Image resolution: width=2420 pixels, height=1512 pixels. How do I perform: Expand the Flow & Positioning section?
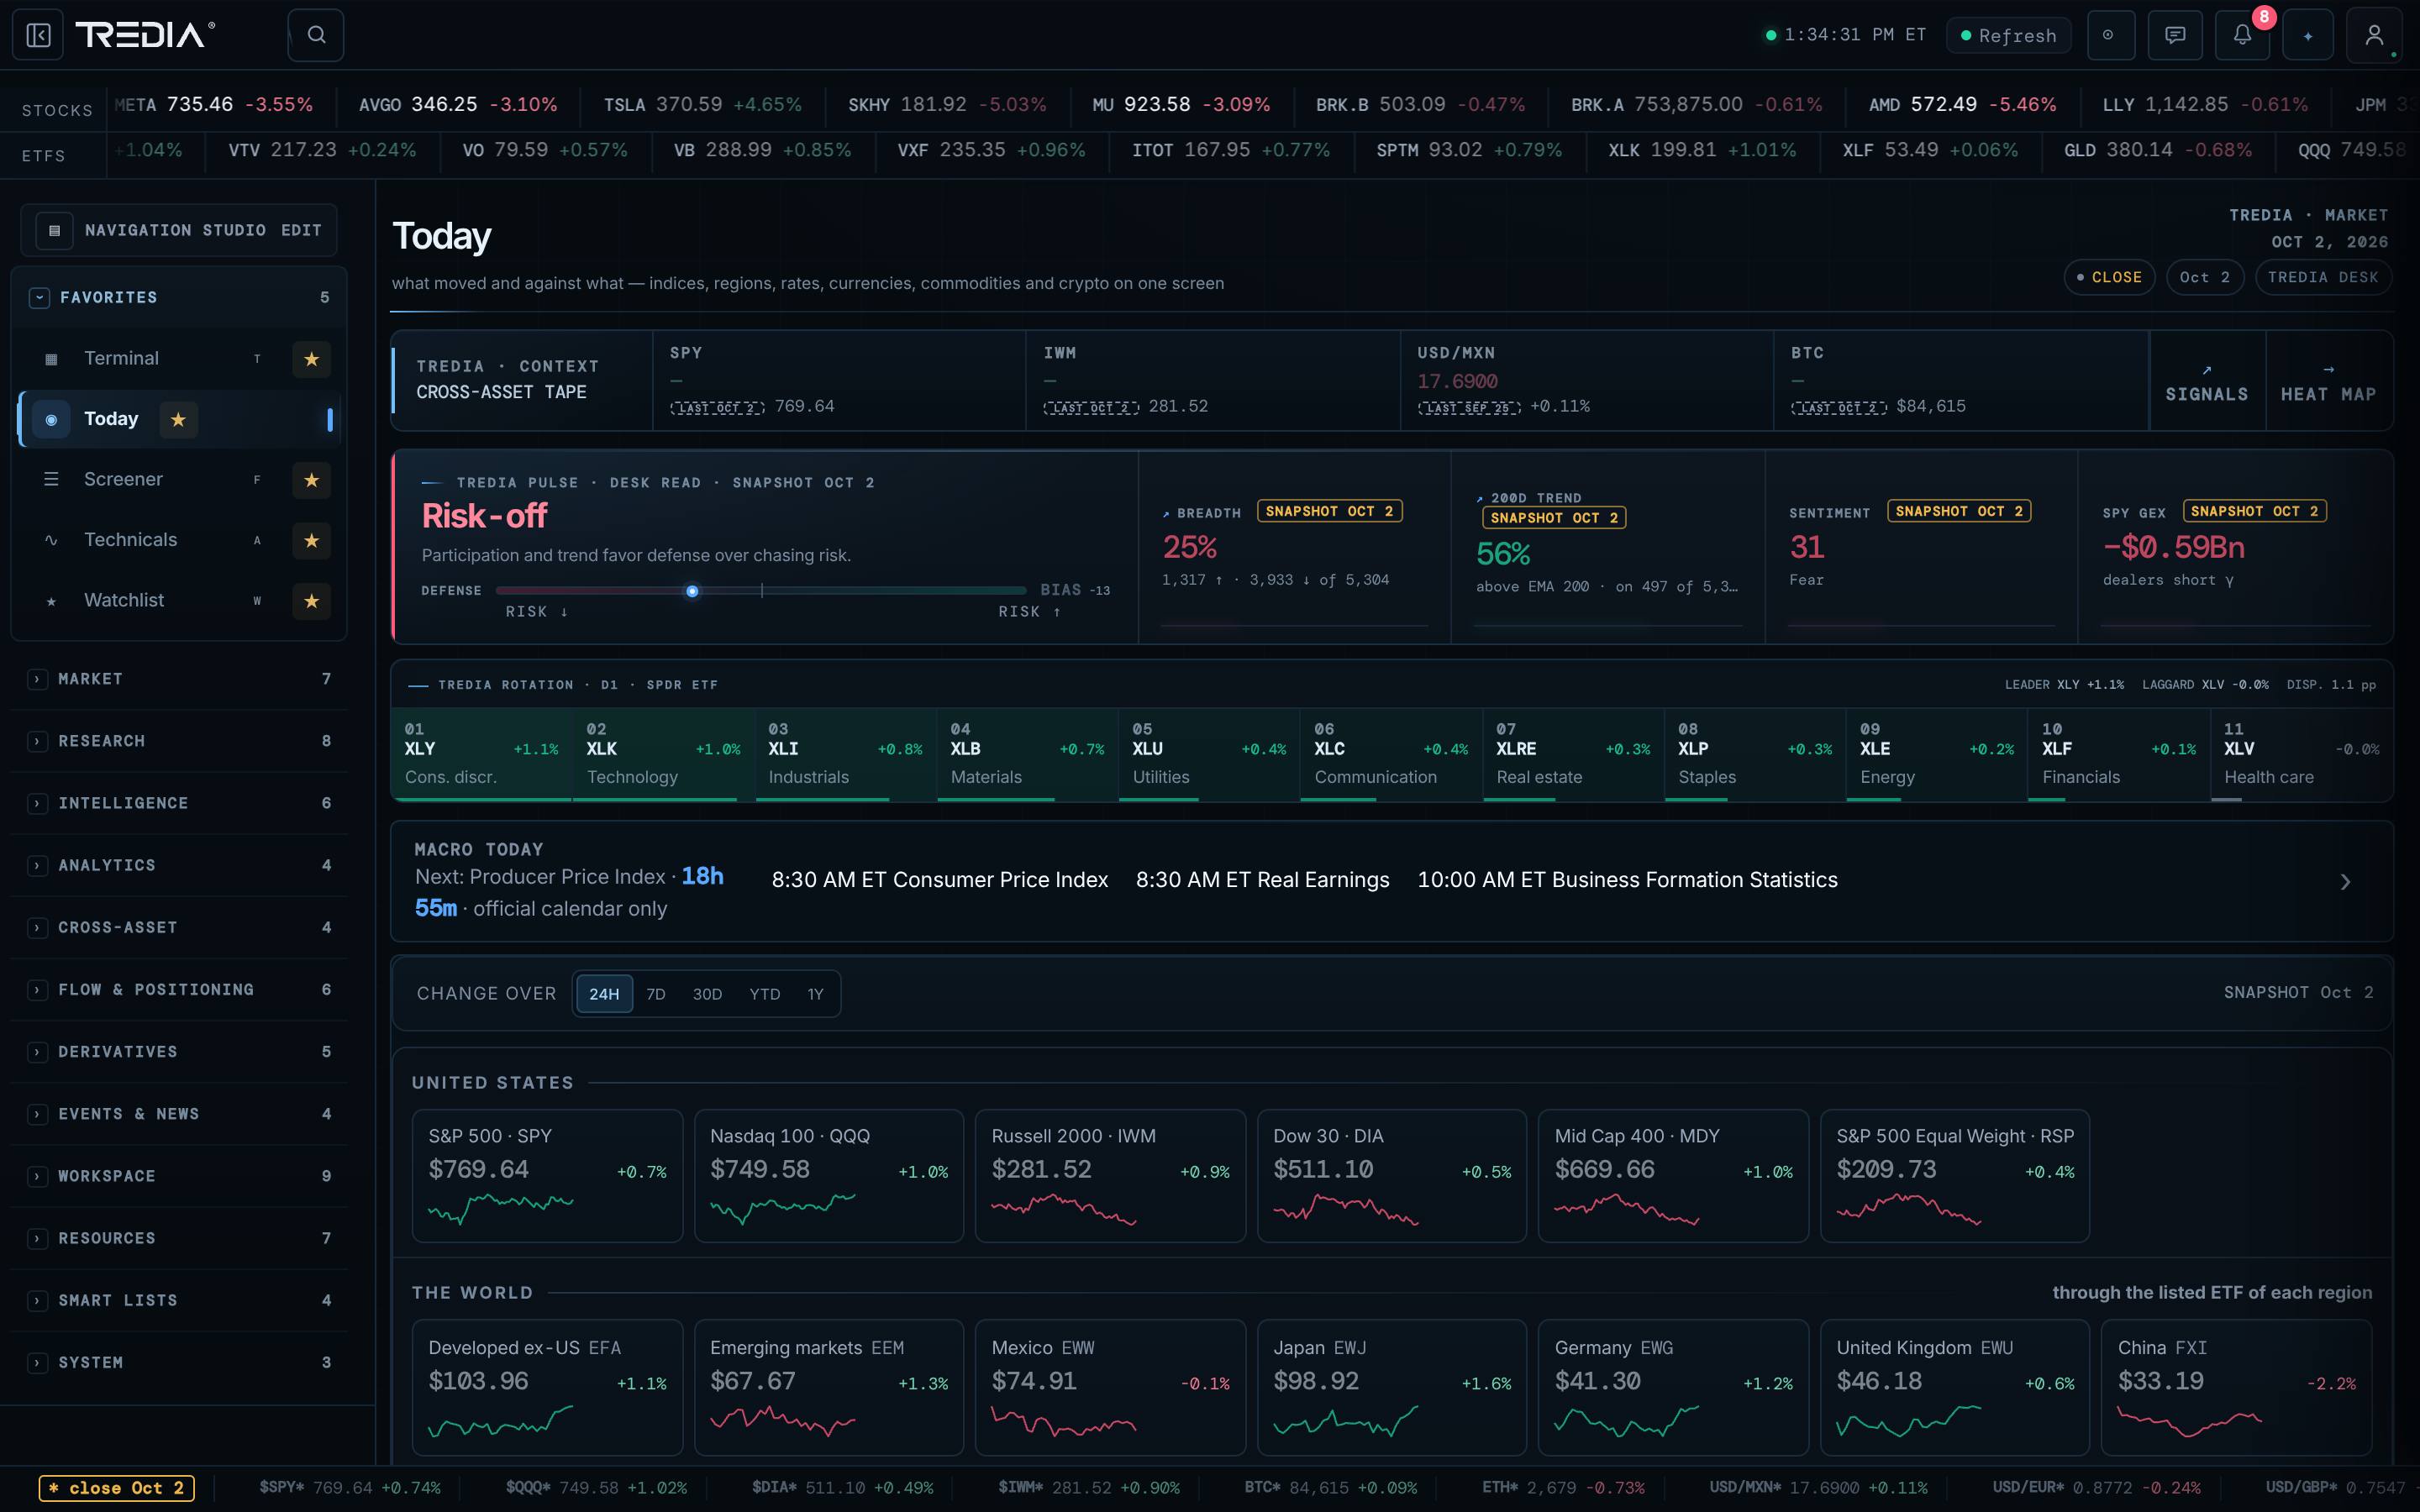(x=37, y=989)
